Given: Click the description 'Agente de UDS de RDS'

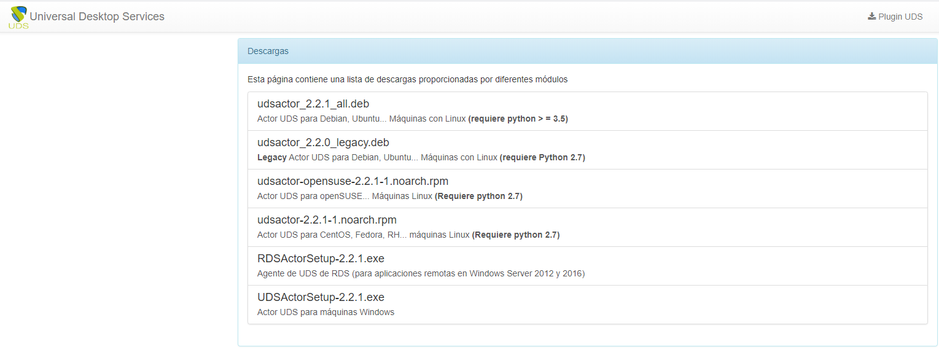Looking at the screenshot, I should (421, 273).
